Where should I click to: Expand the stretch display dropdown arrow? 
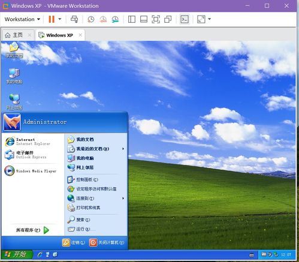(x=209, y=19)
